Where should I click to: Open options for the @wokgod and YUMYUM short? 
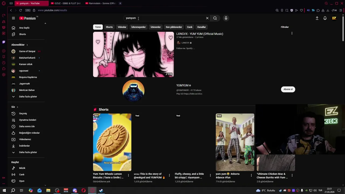169,175
